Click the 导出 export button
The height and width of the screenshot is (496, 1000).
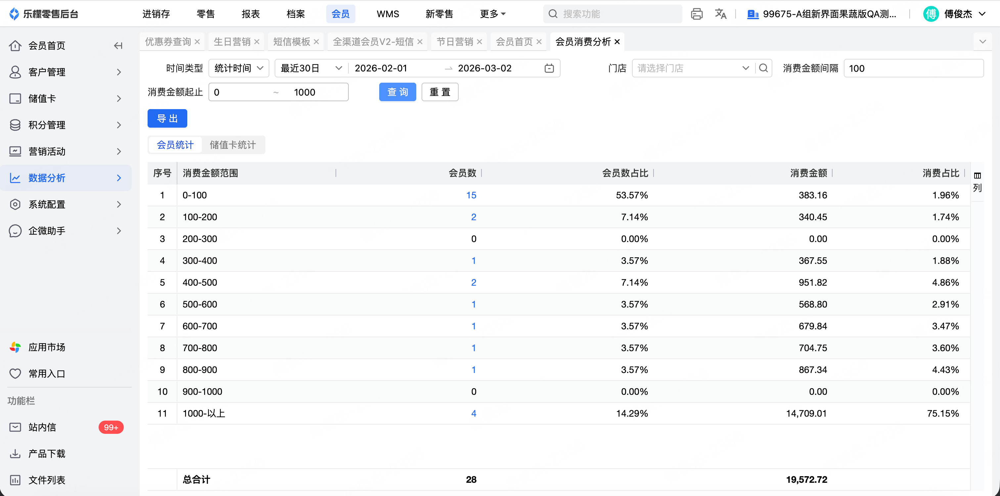pyautogui.click(x=167, y=118)
